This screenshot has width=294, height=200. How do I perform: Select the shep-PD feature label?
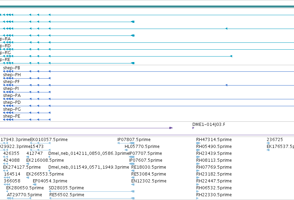(12, 102)
